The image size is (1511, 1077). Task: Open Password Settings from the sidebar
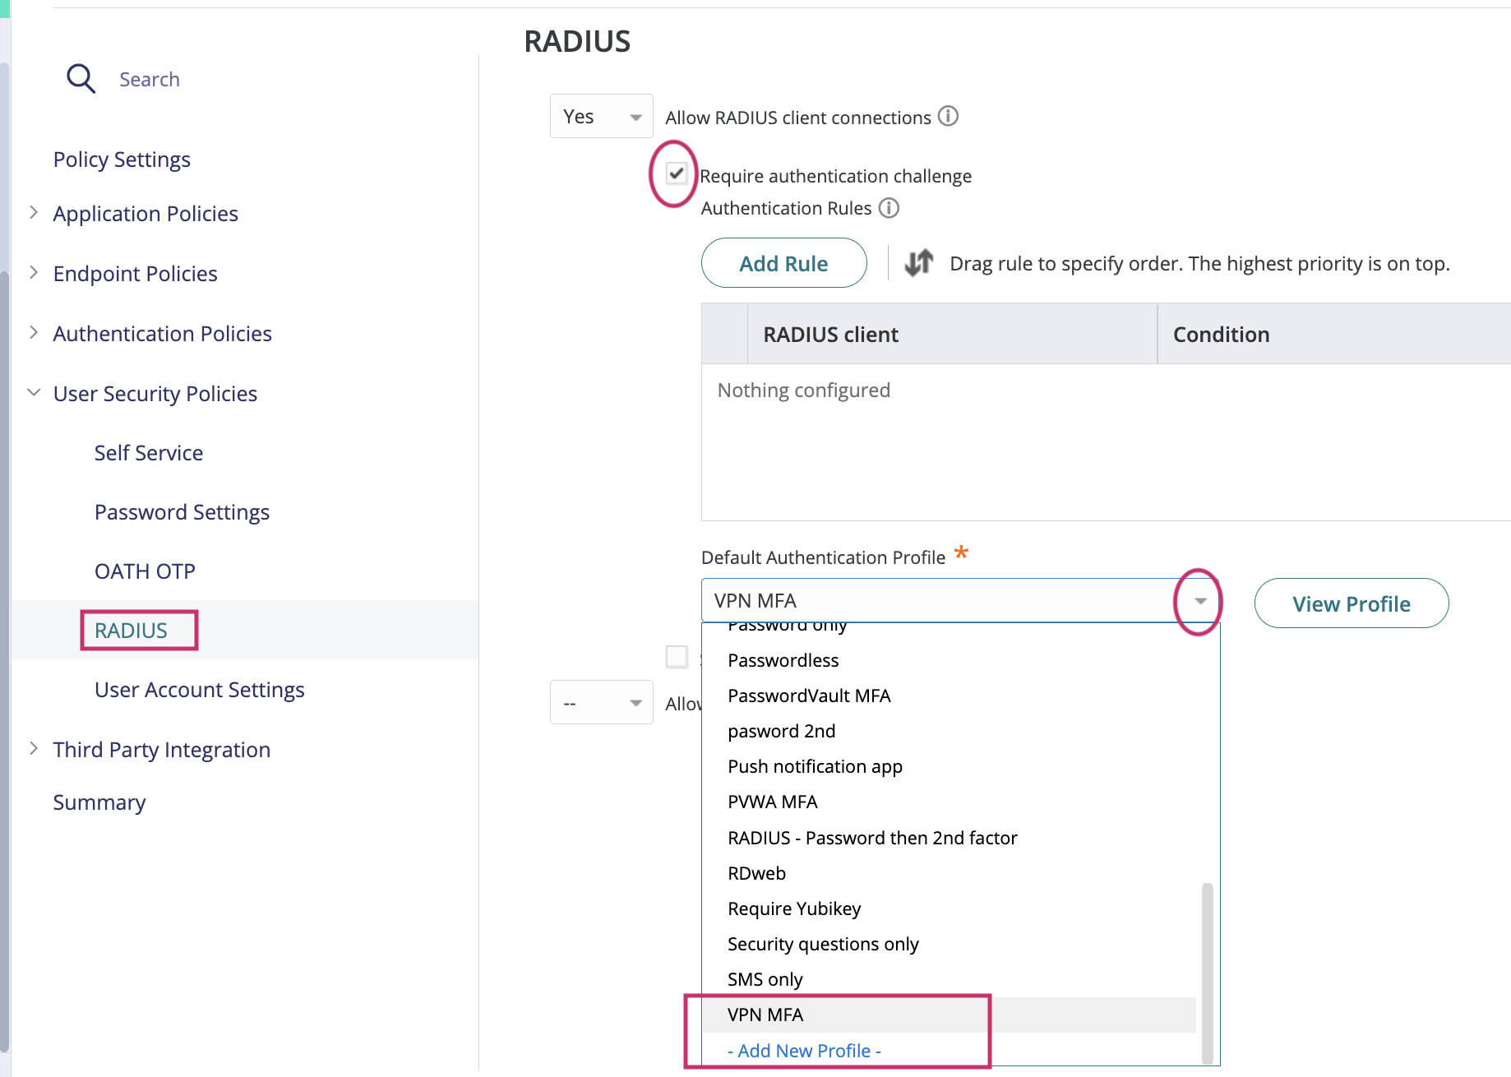(x=182, y=511)
